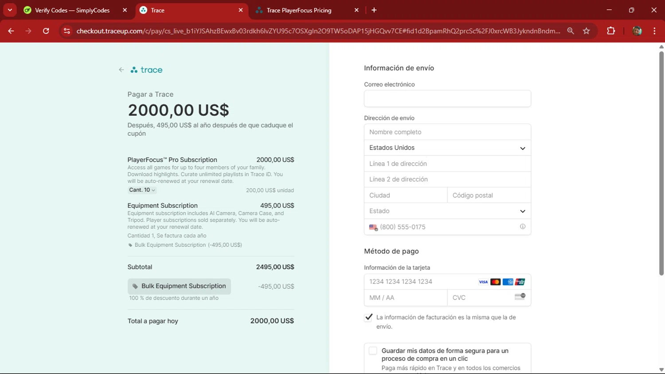Open the Estados Unidos country dropdown

pyautogui.click(x=447, y=148)
